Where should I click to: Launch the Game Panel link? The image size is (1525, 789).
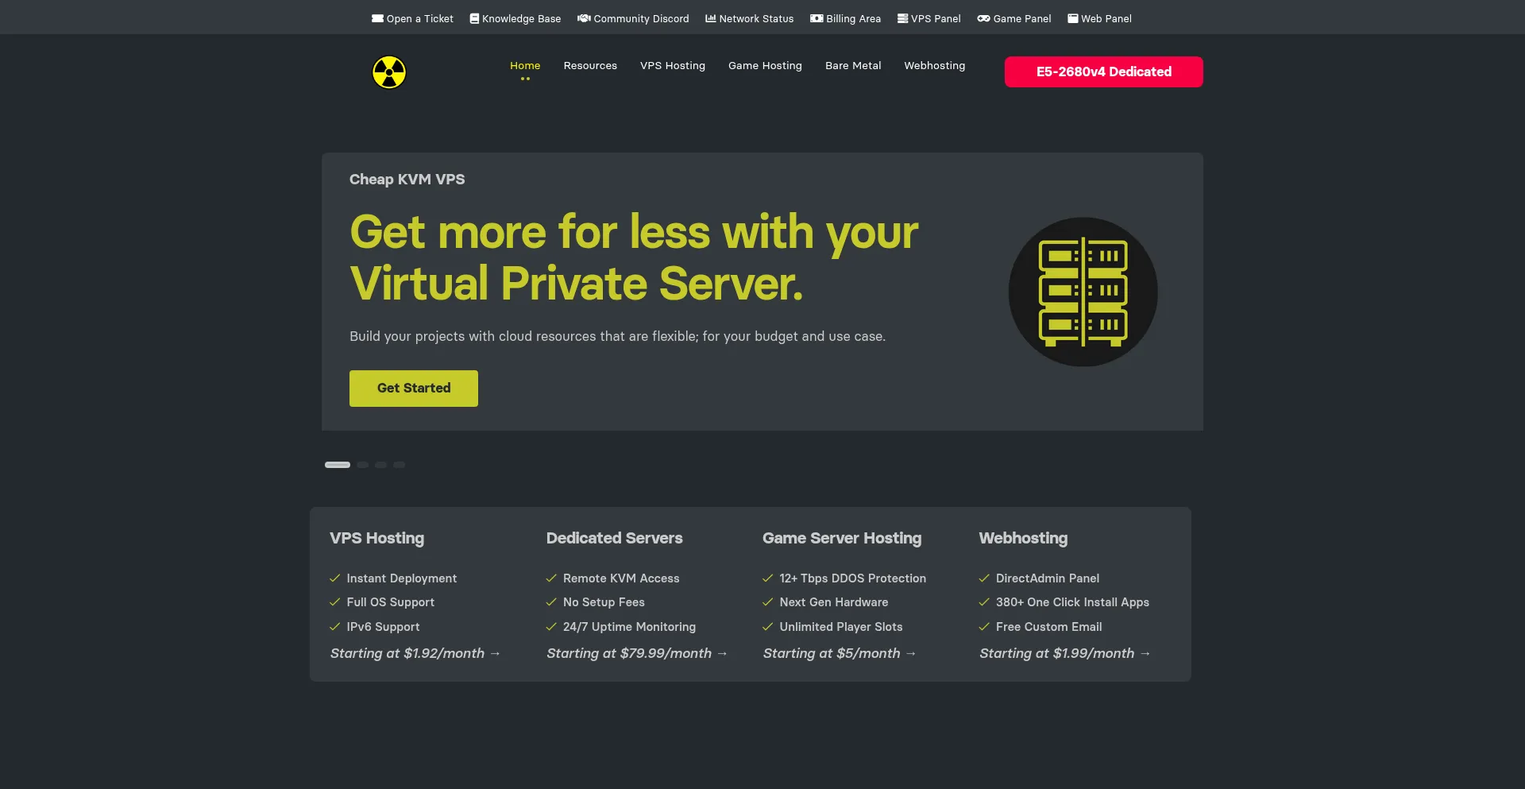(x=1013, y=18)
